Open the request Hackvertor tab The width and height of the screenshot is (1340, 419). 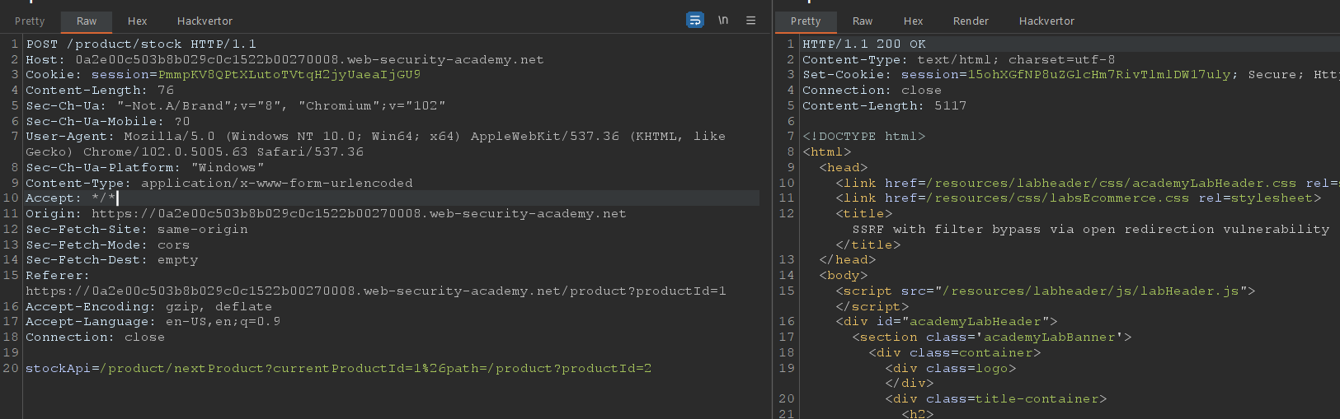pos(205,21)
